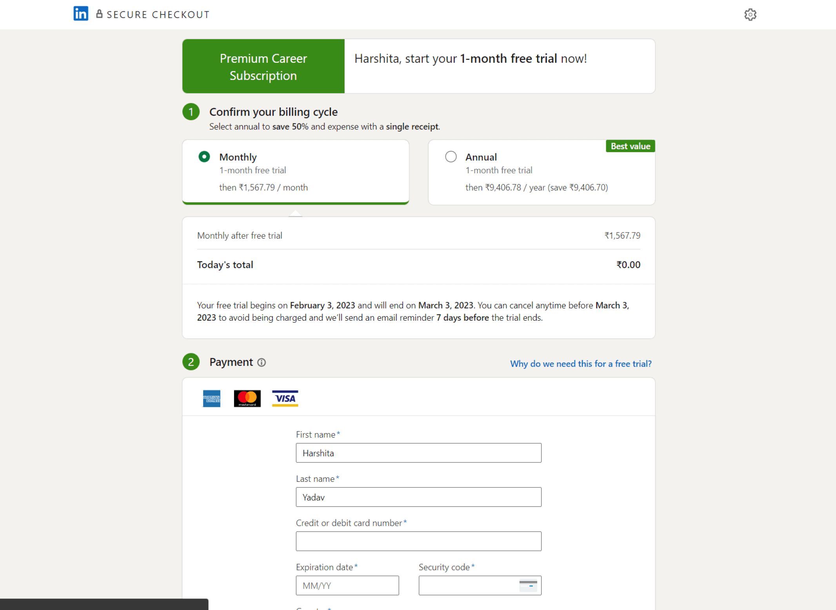The width and height of the screenshot is (836, 610).
Task: Click the Premium Career Subscription banner
Action: (x=263, y=66)
